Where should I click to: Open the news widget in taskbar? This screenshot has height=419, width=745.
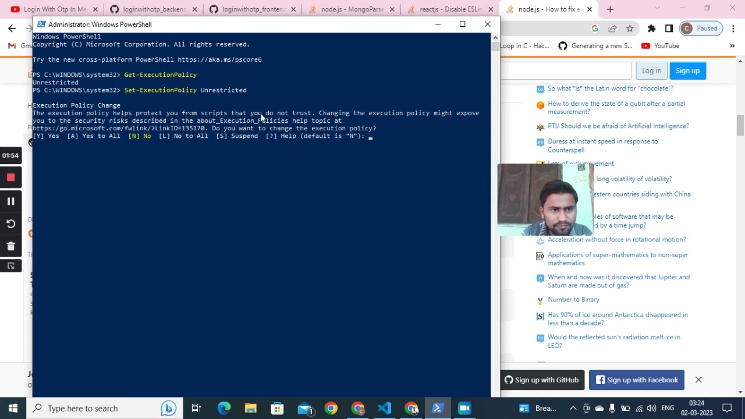coord(538,408)
